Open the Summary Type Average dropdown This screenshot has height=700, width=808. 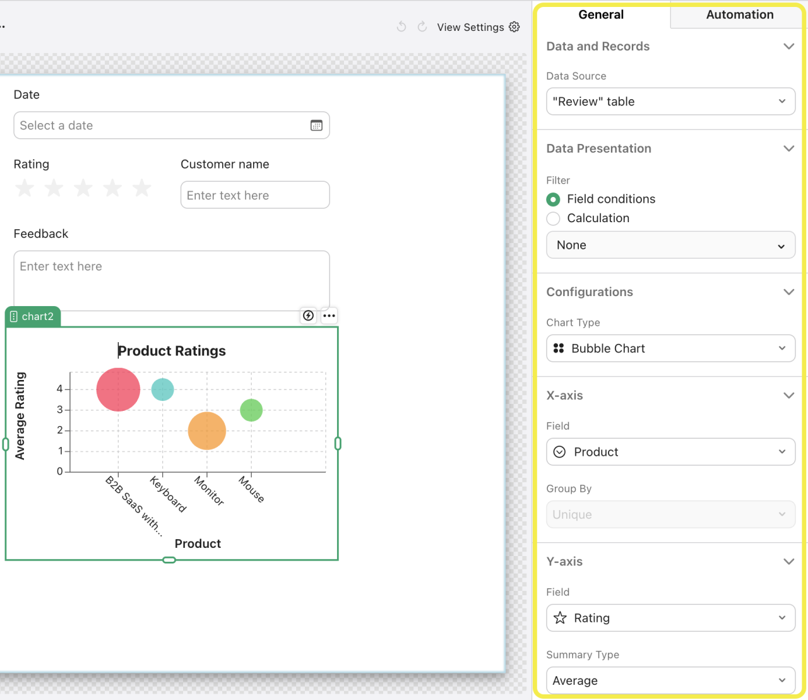click(670, 680)
